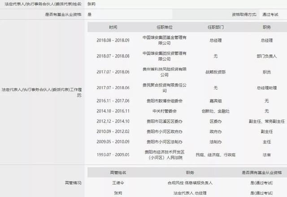Select 中国雄安集团基金管理有限公司 cell
Screen dimensions: 287x197
[x=165, y=40]
